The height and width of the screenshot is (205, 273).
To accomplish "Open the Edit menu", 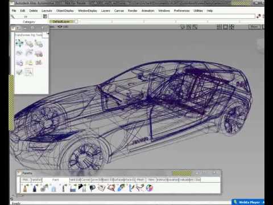I will 23,11.
